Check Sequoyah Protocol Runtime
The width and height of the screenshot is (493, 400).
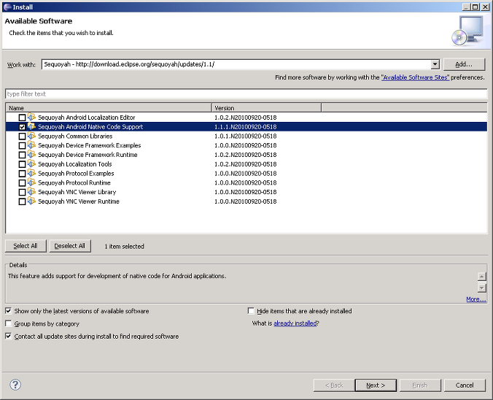pos(22,183)
